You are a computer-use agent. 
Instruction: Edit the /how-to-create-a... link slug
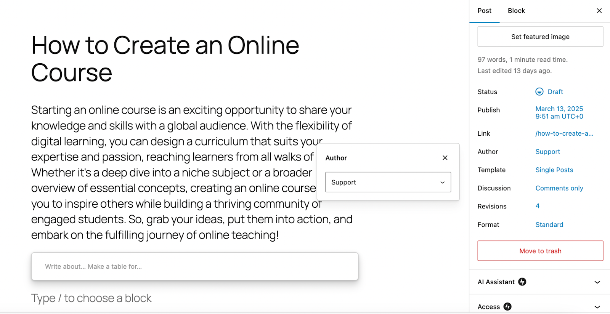(564, 133)
